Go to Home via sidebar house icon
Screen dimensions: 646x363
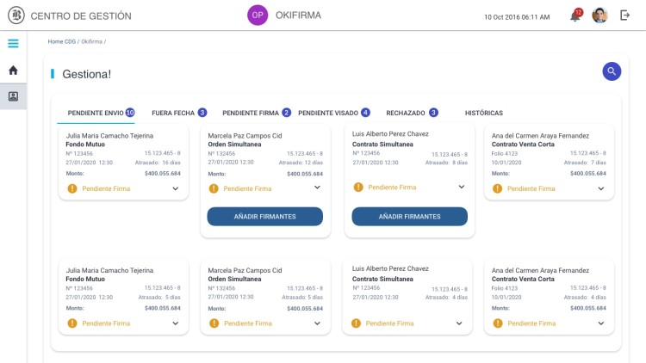click(x=13, y=70)
